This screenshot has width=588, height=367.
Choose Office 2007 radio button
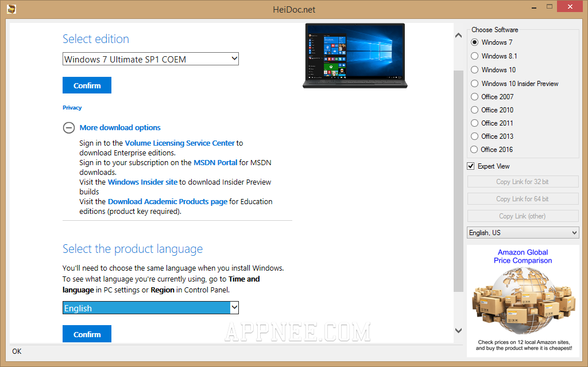coord(475,96)
